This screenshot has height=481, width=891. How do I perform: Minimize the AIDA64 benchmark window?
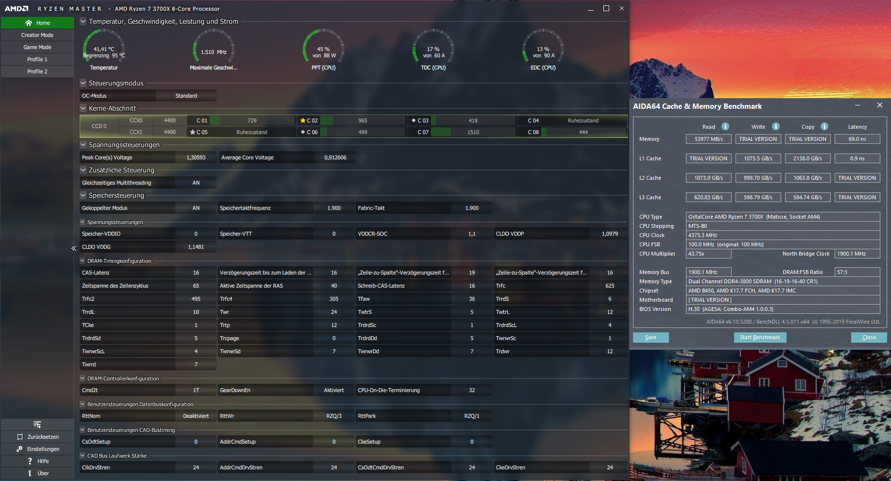point(857,105)
